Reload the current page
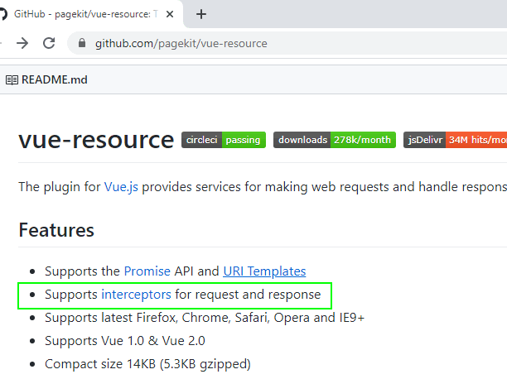The height and width of the screenshot is (379, 507). coord(49,43)
